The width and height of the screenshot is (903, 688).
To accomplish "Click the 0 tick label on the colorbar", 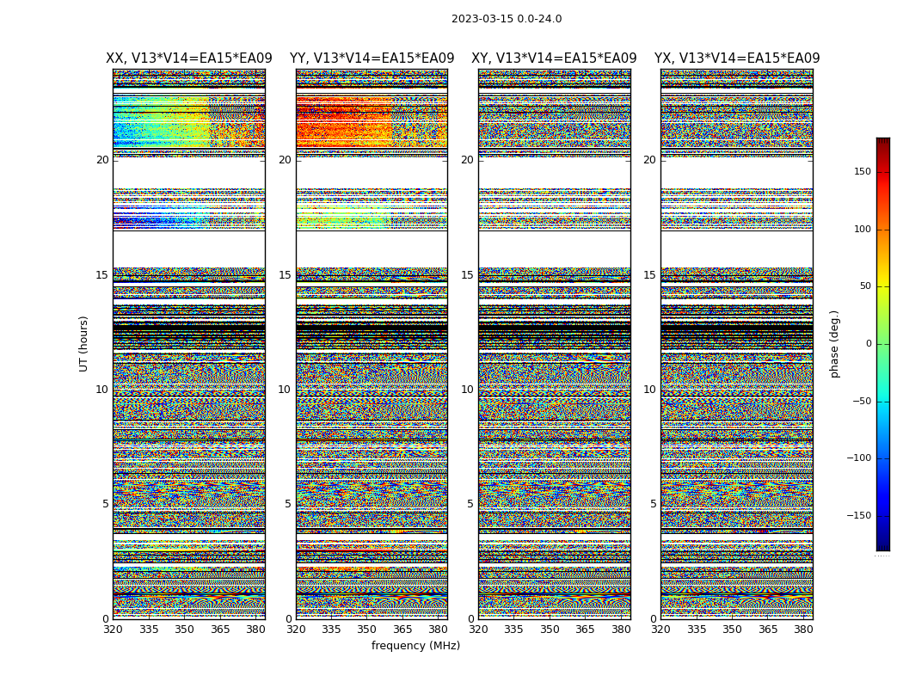I will [x=869, y=344].
